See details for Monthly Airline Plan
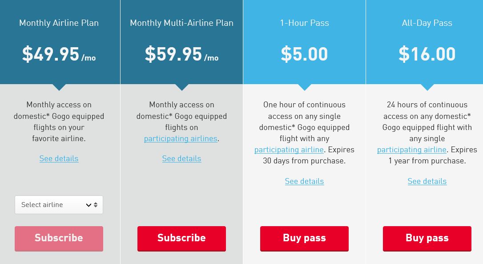The image size is (483, 264). pyautogui.click(x=59, y=158)
